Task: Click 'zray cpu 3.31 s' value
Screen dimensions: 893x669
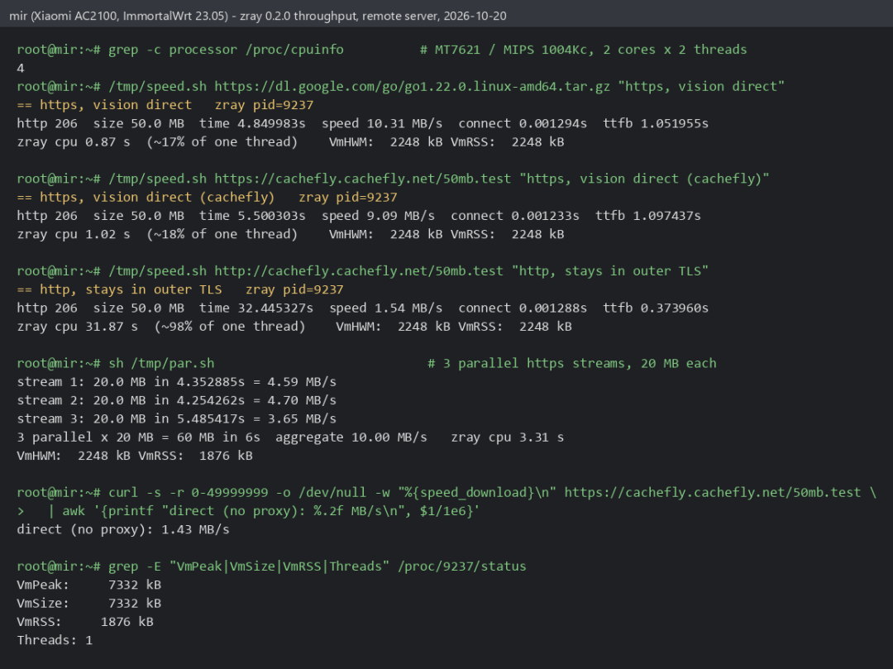Action: (508, 437)
